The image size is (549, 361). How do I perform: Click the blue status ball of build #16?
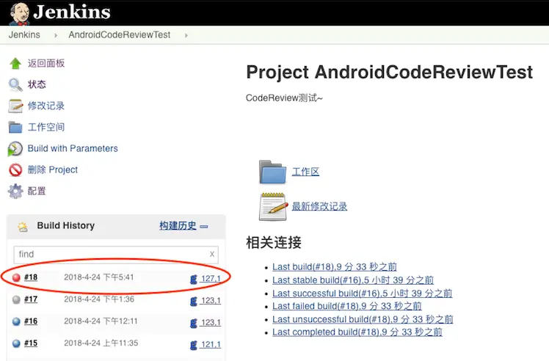[16, 321]
